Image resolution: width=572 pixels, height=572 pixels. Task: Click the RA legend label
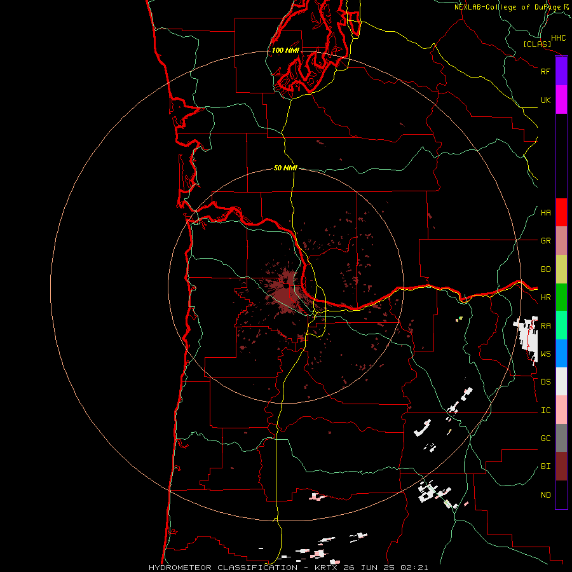click(x=545, y=326)
